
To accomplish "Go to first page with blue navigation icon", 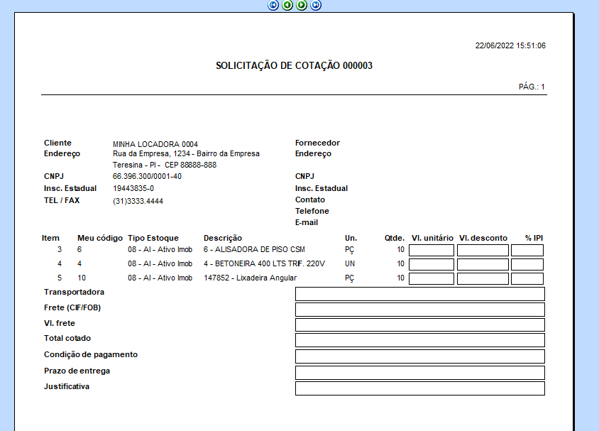I will [273, 5].
